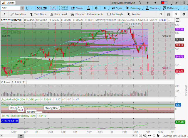Click the _bk_vti_MarketVolatility study label
The width and height of the screenshot is (188, 138).
tap(18, 116)
